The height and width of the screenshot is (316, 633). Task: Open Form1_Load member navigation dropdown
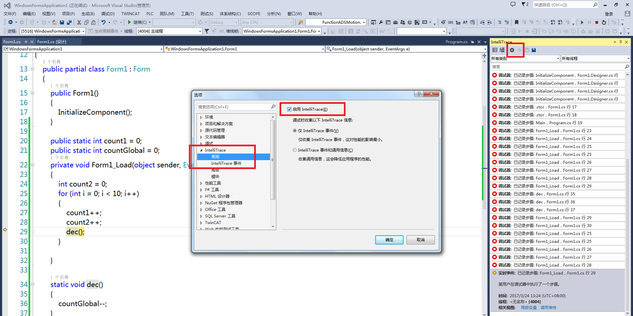click(406, 49)
